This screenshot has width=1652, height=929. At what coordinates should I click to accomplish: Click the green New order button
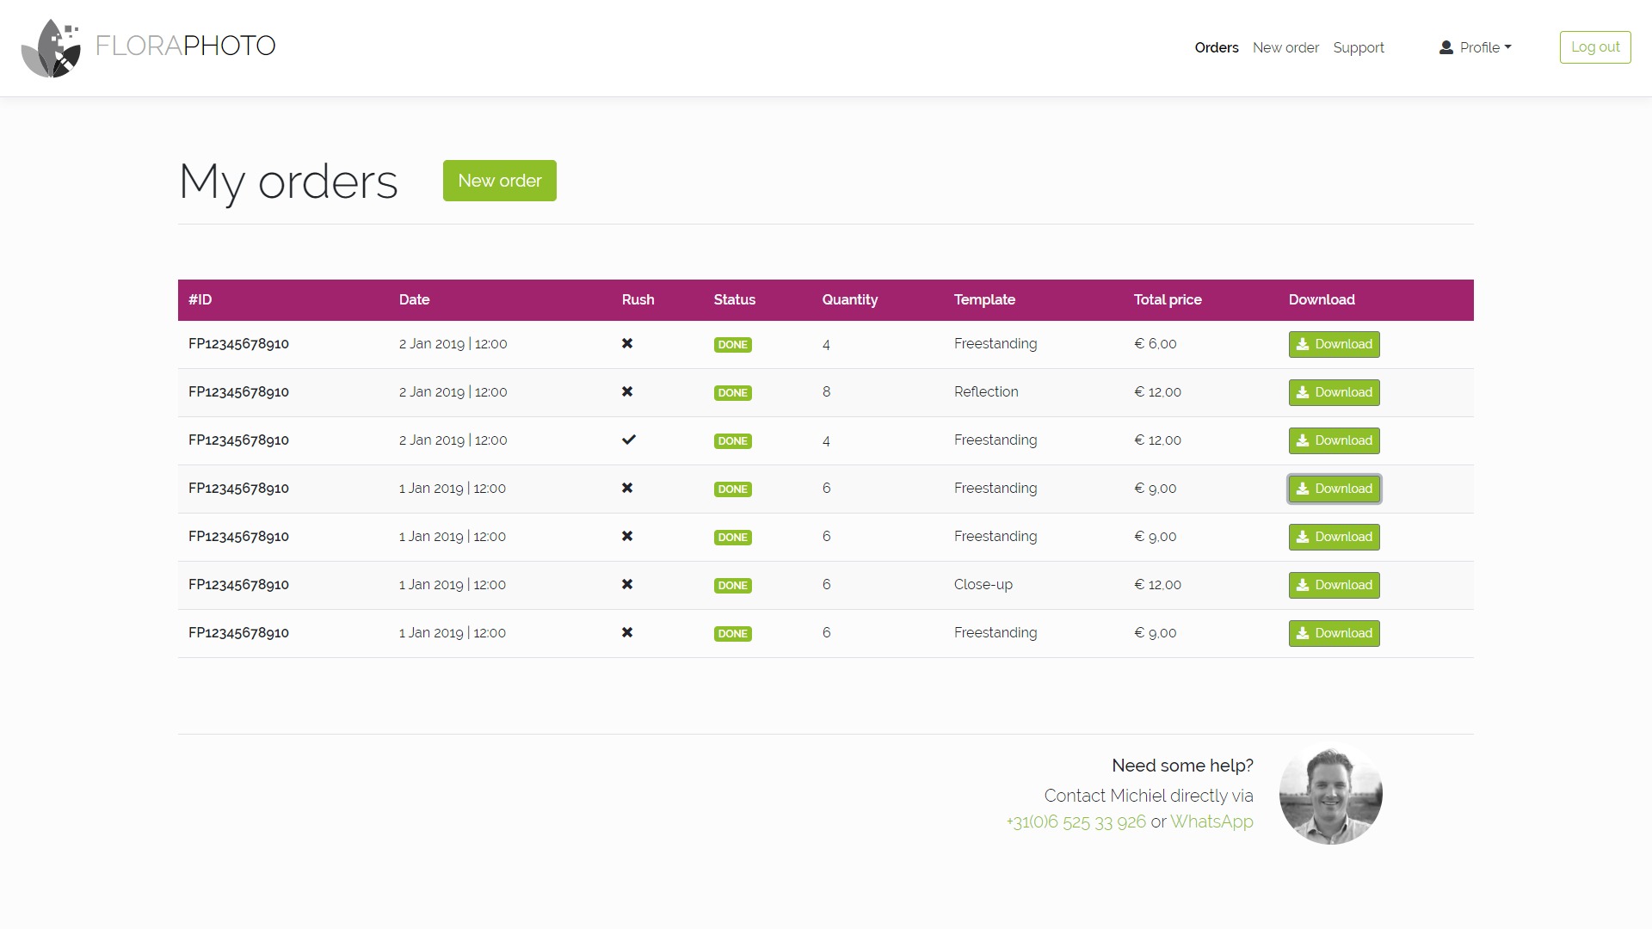tap(500, 181)
